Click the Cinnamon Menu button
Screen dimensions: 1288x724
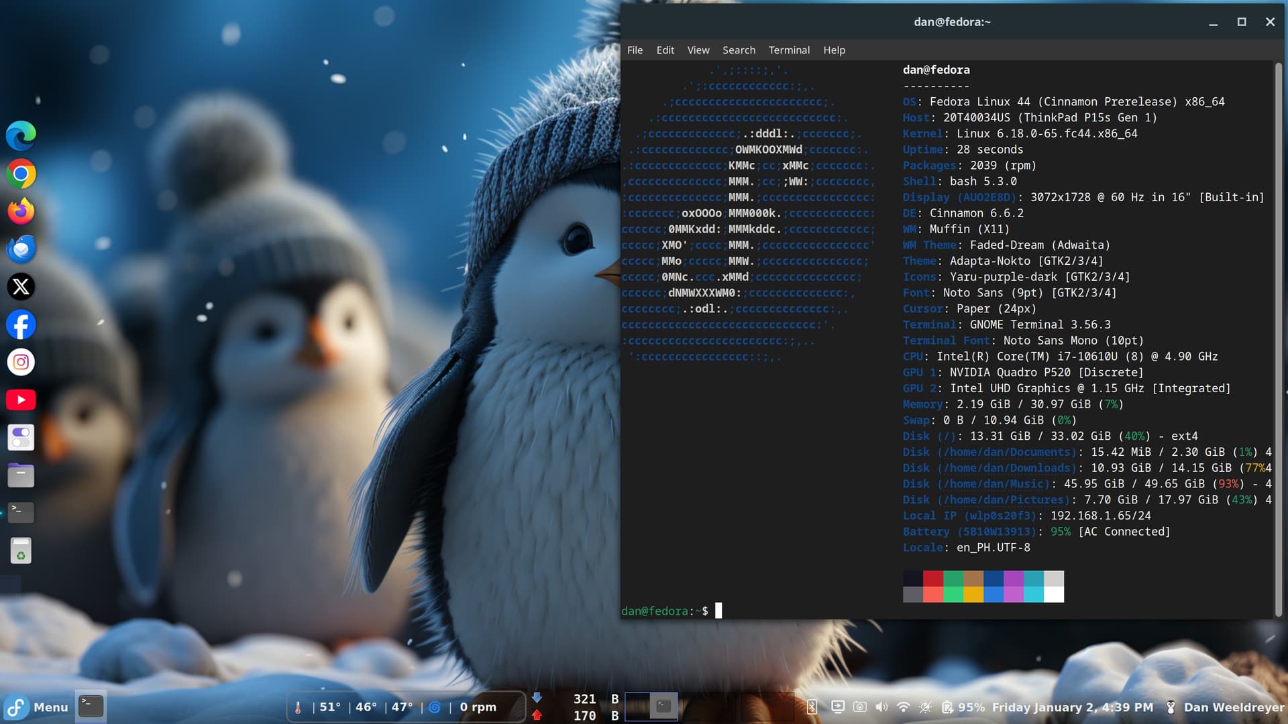coord(37,707)
